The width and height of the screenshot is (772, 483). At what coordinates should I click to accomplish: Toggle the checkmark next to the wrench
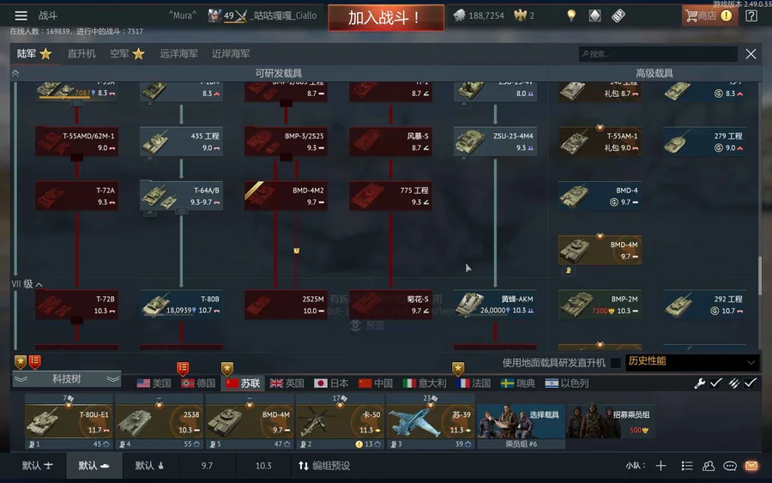coord(716,383)
